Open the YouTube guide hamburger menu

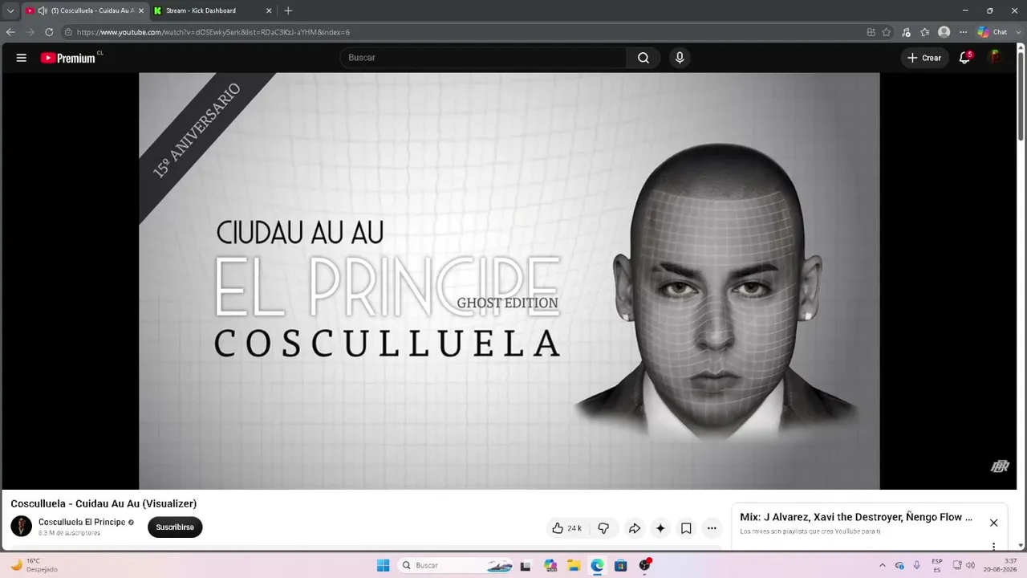pos(22,58)
